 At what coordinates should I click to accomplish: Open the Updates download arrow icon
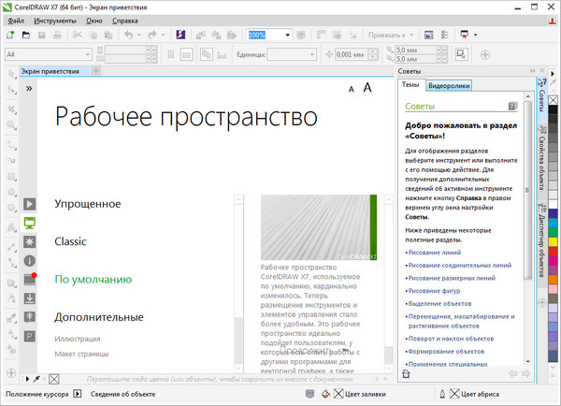(x=29, y=298)
